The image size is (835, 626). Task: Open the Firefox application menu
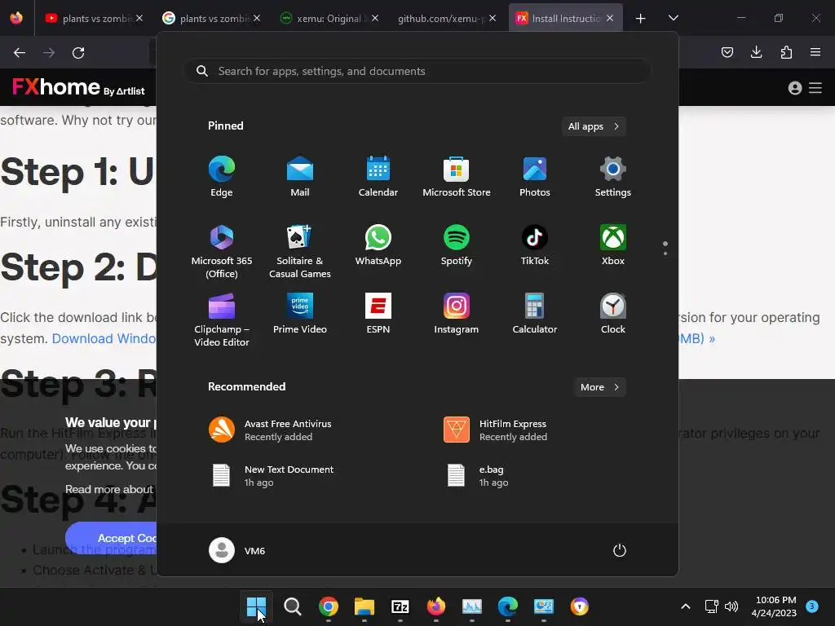815,52
